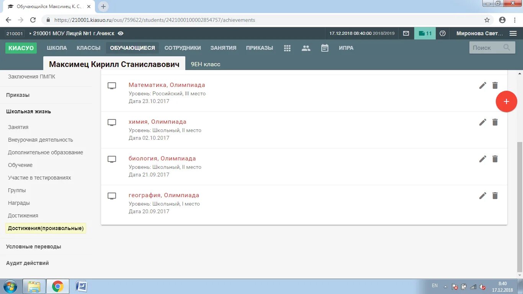Delete the химия Олимпиада achievement
The height and width of the screenshot is (294, 523).
[495, 122]
